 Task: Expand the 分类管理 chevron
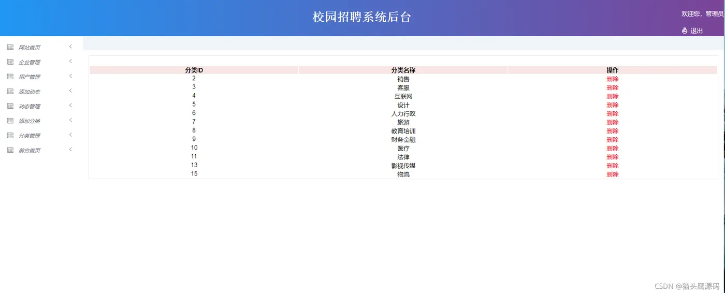pos(70,135)
